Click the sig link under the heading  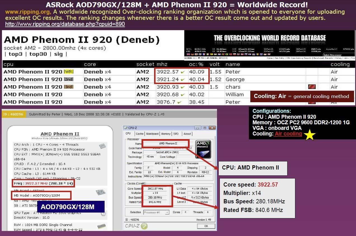[58, 54]
